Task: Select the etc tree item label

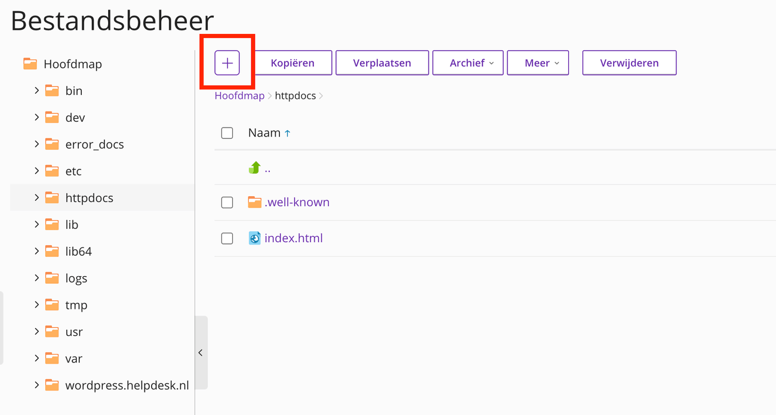Action: tap(73, 171)
